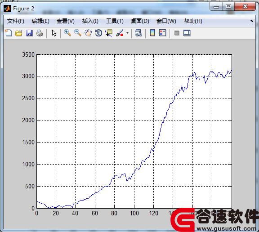The width and height of the screenshot is (259, 232).
Task: Click the 3500 y-axis tick label
Action: click(x=28, y=54)
